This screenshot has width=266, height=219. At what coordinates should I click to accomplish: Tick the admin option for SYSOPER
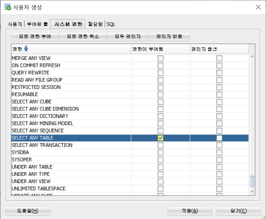coord(219,160)
